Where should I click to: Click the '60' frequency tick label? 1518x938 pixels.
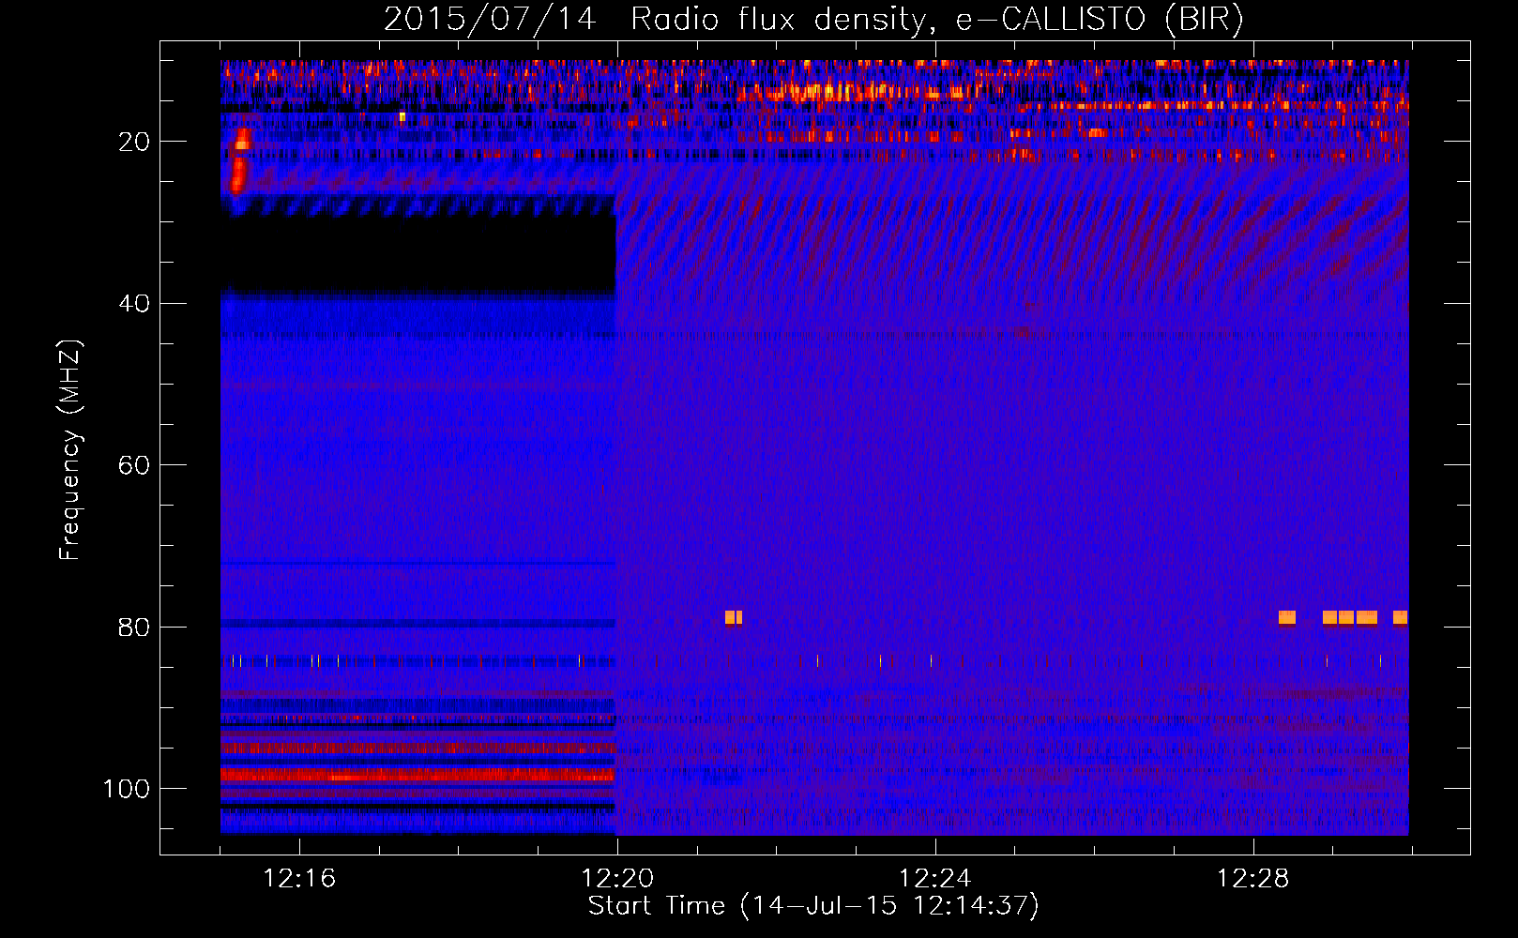[x=134, y=465]
